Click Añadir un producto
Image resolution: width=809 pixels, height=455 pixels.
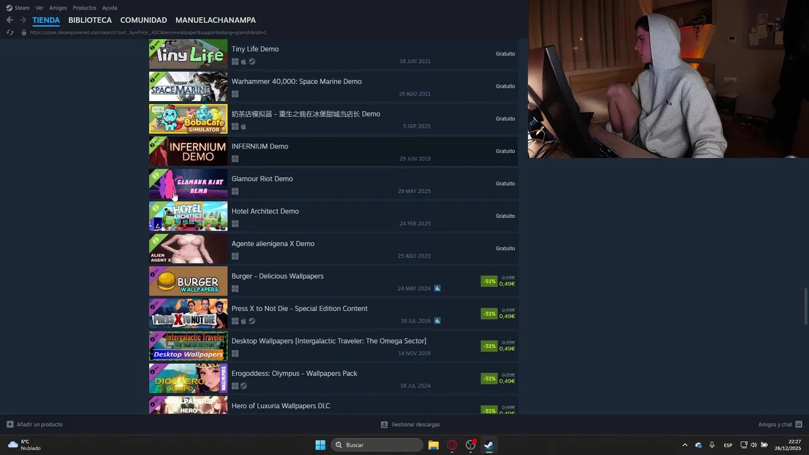coord(35,425)
